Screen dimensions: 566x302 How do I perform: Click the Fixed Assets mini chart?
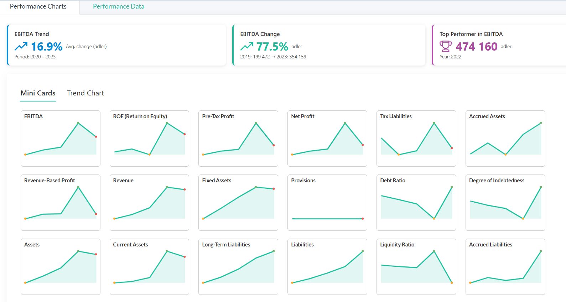(x=238, y=203)
